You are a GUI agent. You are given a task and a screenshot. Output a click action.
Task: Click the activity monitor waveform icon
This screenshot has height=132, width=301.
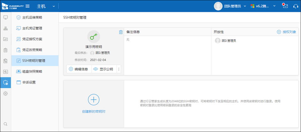click(x=5, y=71)
